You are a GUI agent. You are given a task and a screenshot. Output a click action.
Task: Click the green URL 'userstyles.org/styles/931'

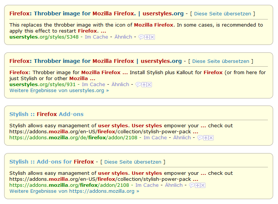(42, 85)
